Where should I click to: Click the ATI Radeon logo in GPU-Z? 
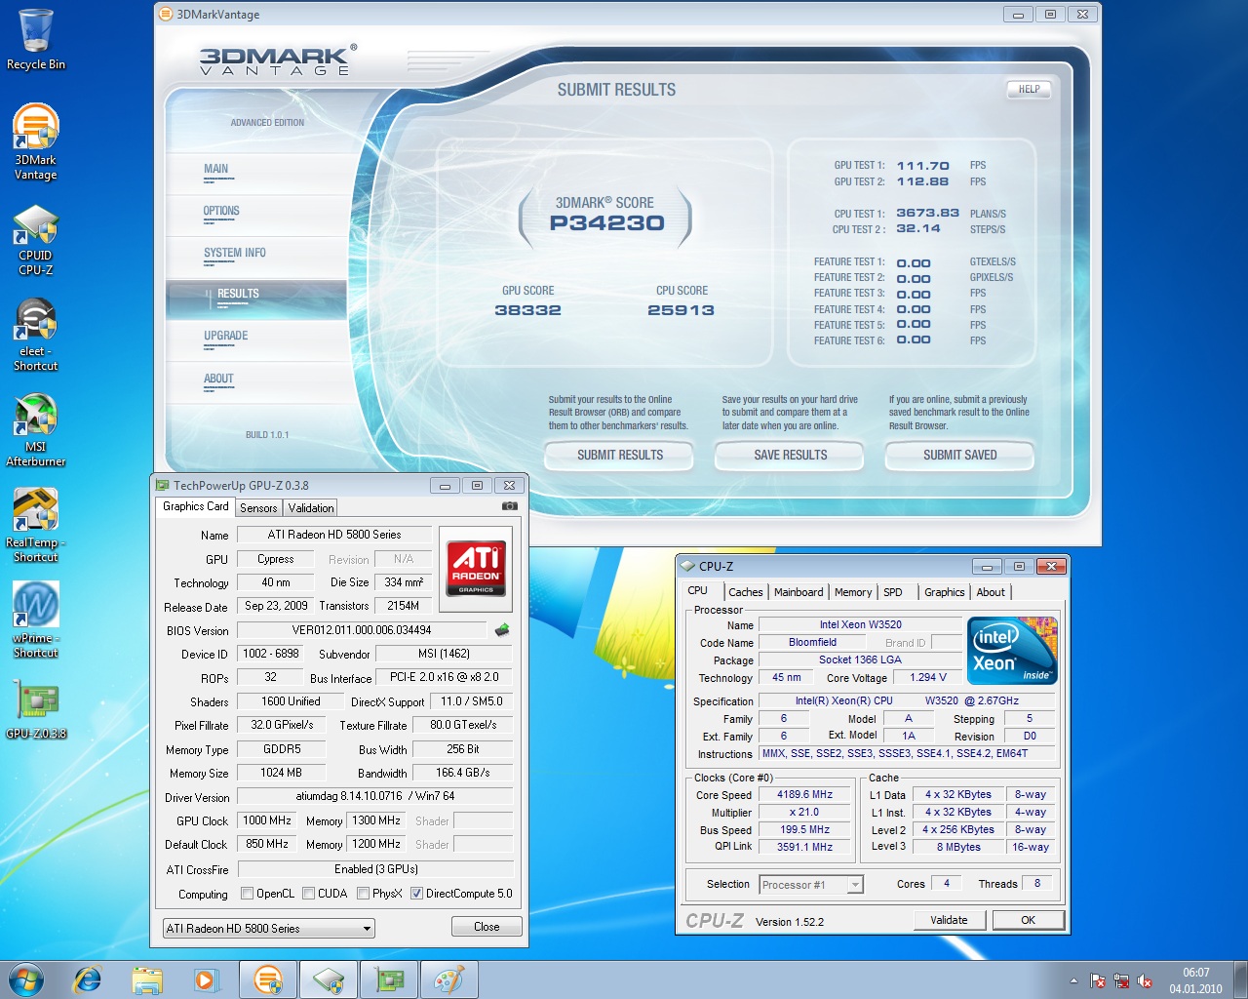click(476, 568)
